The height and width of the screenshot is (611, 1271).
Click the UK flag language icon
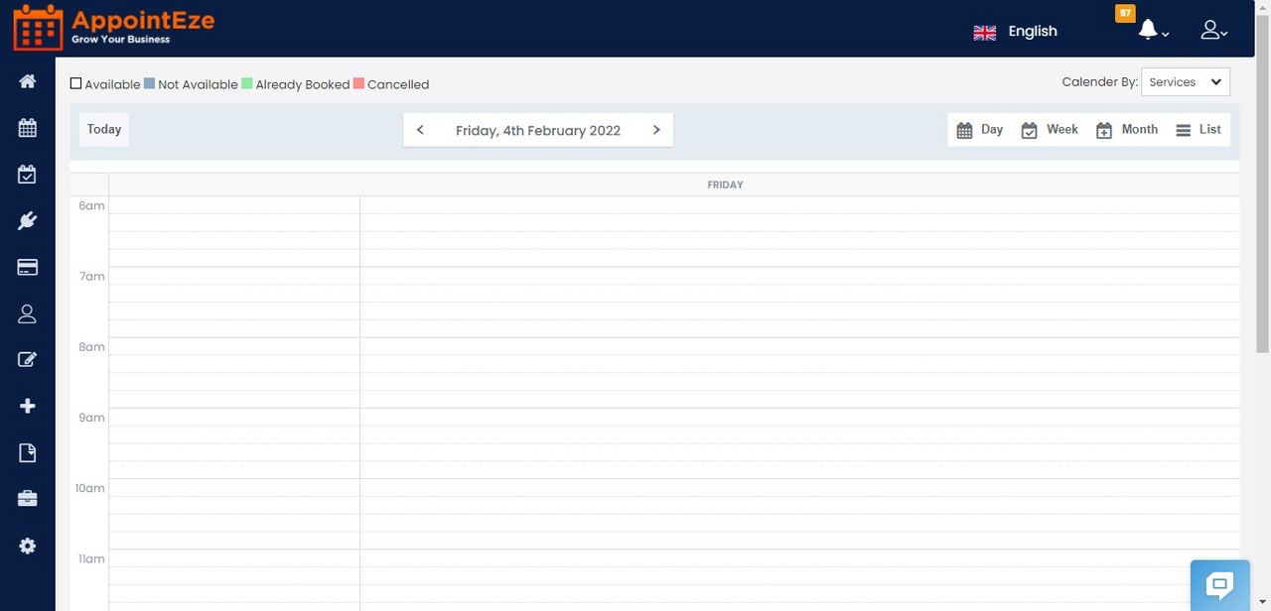[985, 33]
